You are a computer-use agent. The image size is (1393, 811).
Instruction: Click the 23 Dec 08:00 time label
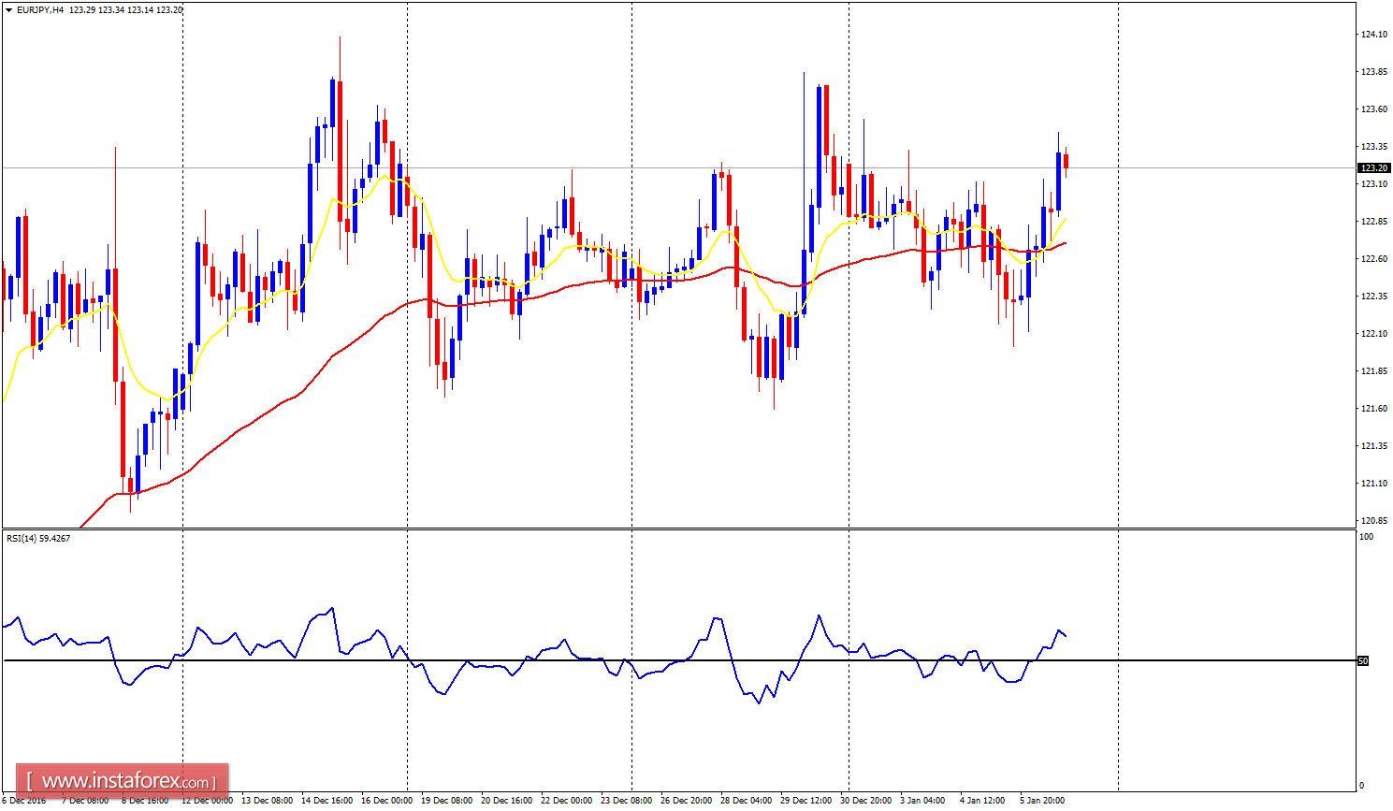pos(626,801)
